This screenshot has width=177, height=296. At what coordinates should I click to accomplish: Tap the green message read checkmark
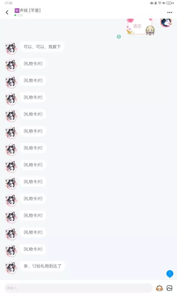pyautogui.click(x=119, y=37)
